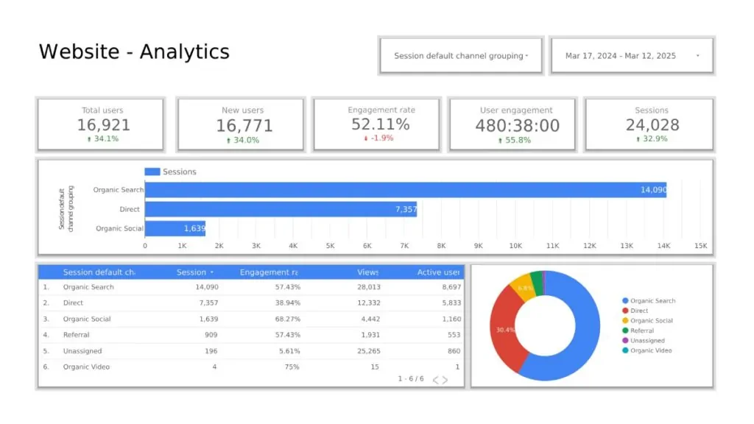Click the 860 active users cell
This screenshot has height=424, width=754.
pyautogui.click(x=454, y=351)
